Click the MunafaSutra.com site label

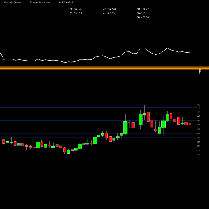(x=40, y=3)
